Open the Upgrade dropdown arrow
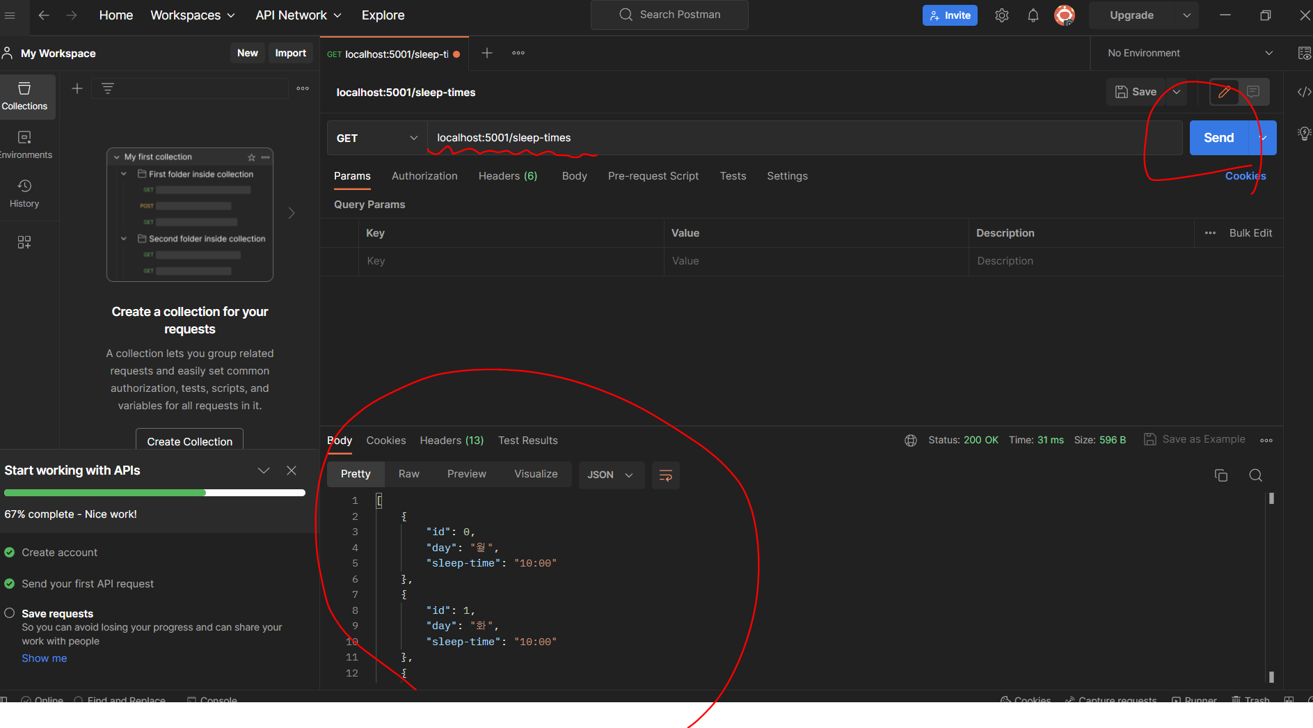Image resolution: width=1313 pixels, height=728 pixels. coord(1187,15)
